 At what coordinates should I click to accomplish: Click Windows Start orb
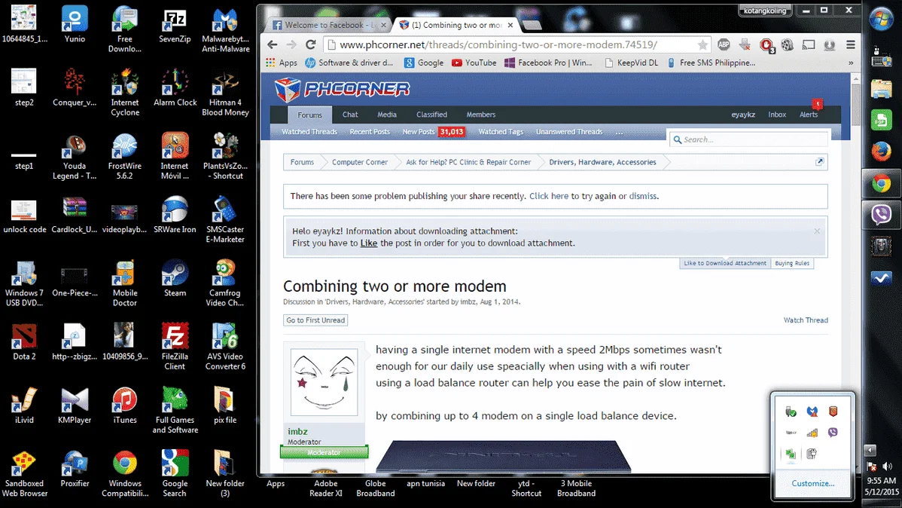[x=881, y=20]
